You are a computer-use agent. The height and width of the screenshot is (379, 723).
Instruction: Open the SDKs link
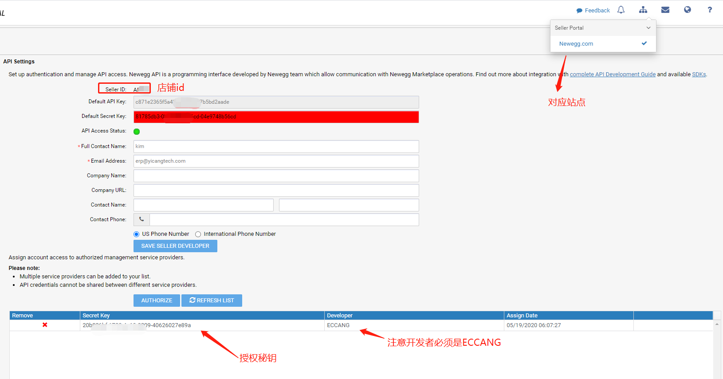tap(699, 74)
